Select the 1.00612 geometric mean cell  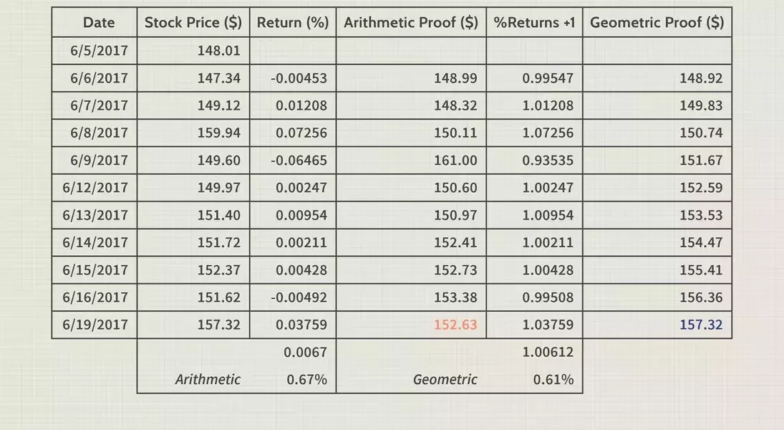pos(548,353)
